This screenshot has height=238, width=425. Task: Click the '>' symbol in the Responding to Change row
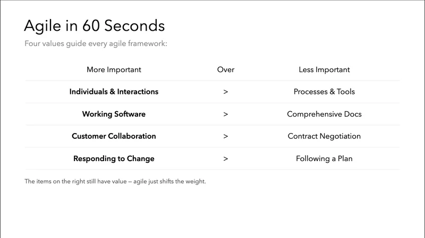(226, 158)
